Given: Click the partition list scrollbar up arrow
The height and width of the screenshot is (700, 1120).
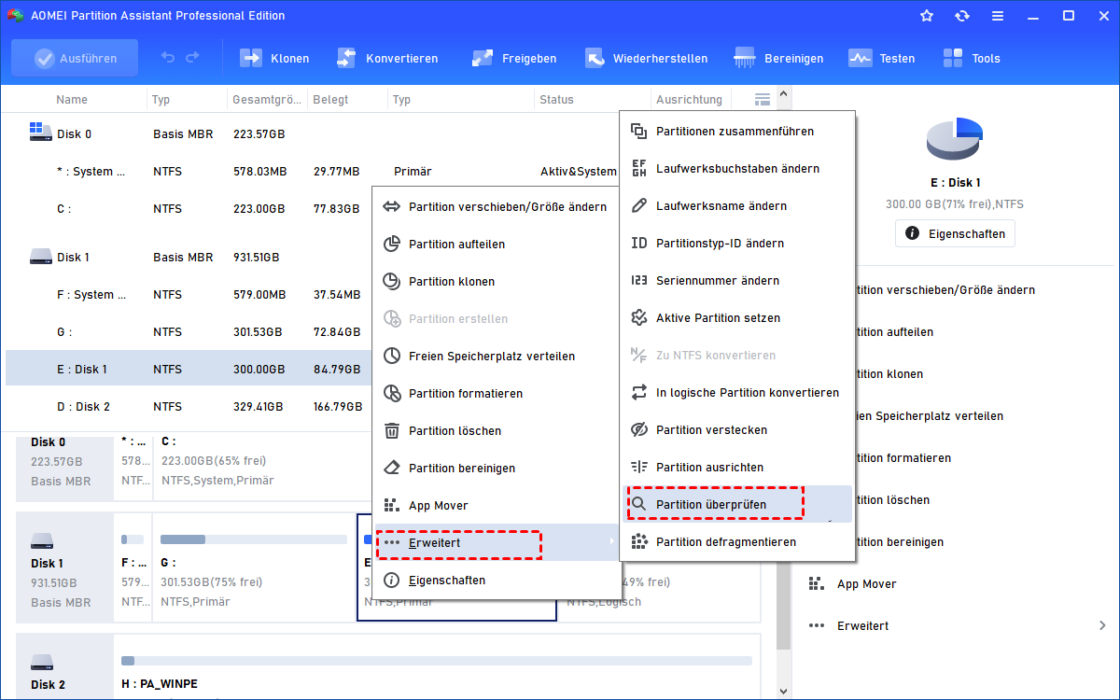Looking at the screenshot, I should (783, 94).
